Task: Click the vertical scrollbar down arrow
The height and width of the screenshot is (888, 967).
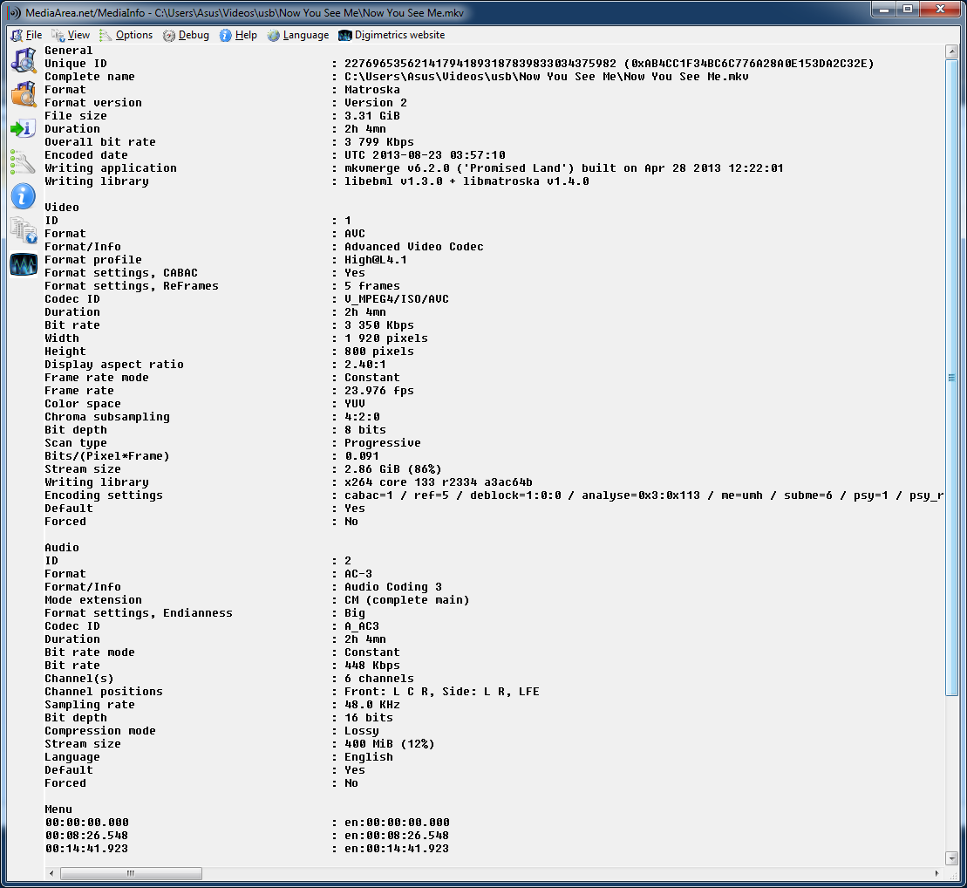Action: click(x=951, y=858)
